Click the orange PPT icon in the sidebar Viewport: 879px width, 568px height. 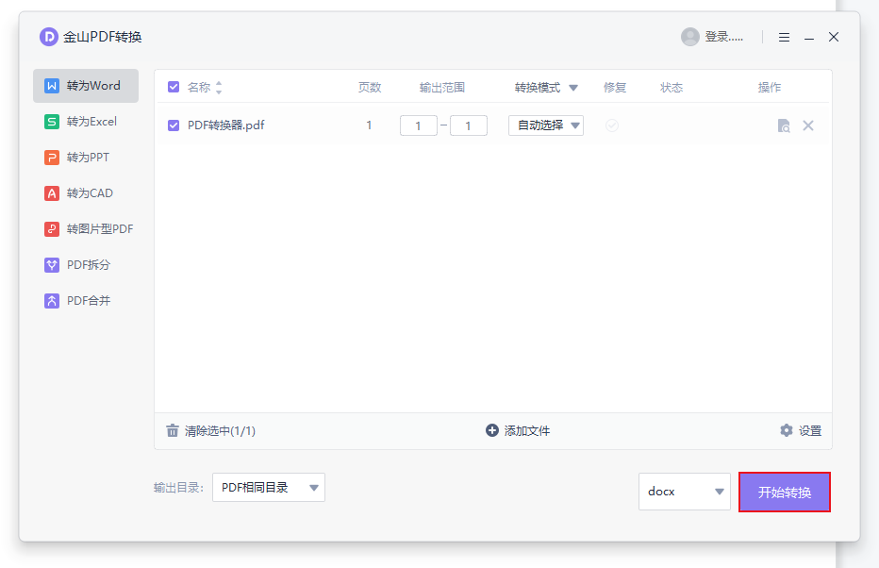(x=52, y=158)
